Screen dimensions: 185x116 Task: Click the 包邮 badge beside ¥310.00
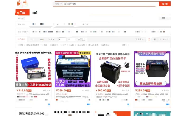pyautogui.click(x=30, y=91)
